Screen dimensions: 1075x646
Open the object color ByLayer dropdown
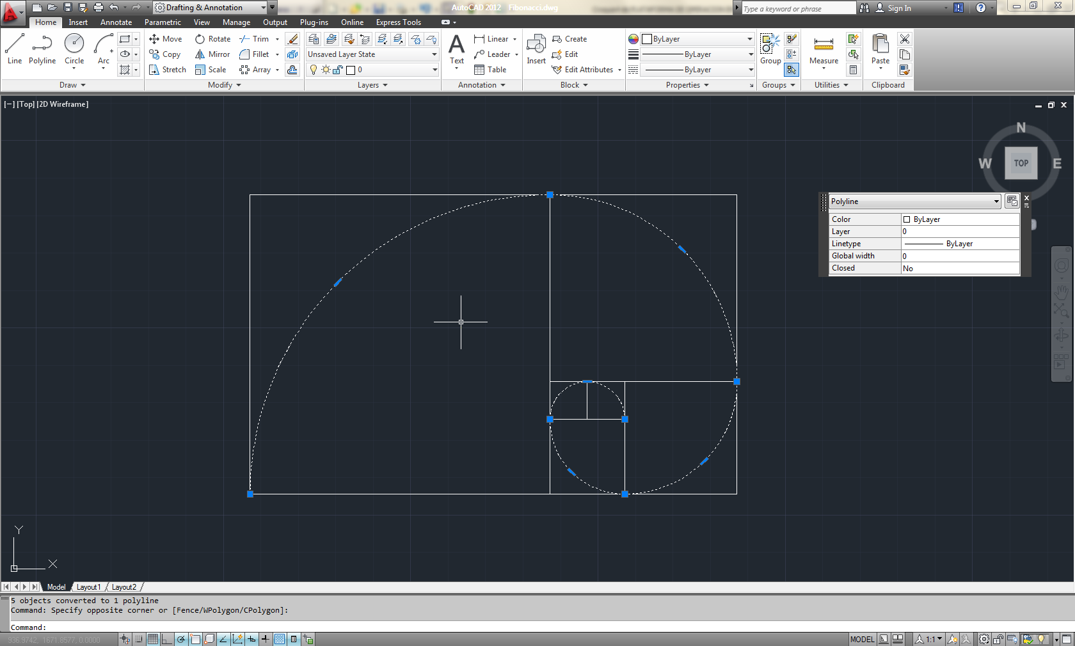point(697,39)
